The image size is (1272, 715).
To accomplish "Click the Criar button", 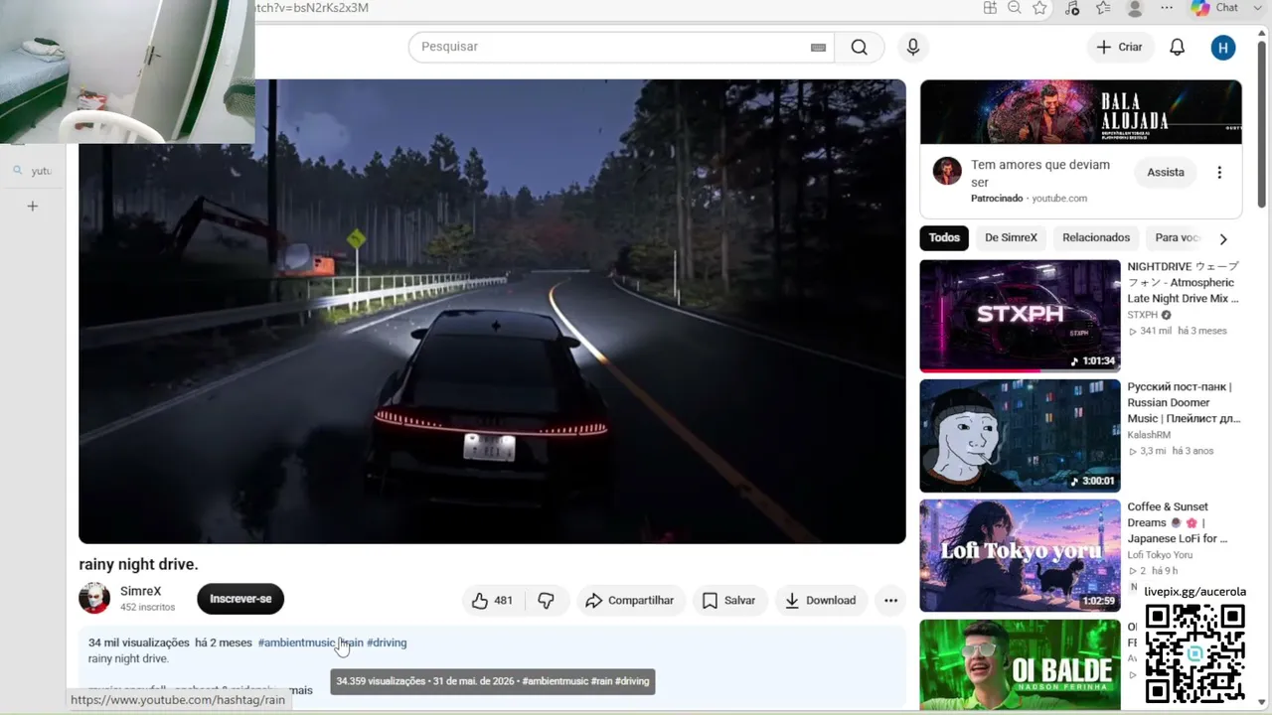I will pos(1120,47).
